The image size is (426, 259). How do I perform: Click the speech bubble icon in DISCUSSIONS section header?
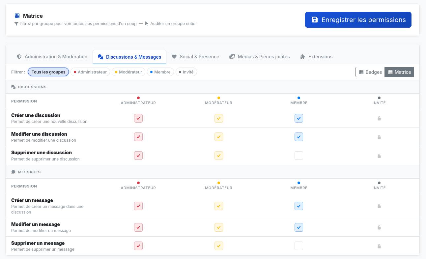[x=13, y=87]
